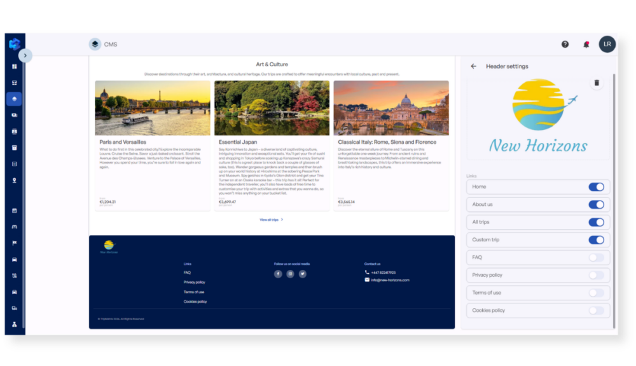The width and height of the screenshot is (636, 366).
Task: Go back from Header settings
Action: coord(473,66)
